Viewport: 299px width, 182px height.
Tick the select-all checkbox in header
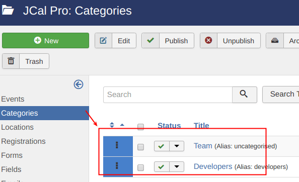pyautogui.click(x=140, y=127)
